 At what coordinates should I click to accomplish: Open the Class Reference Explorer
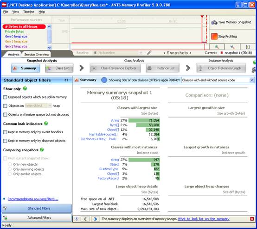(115, 68)
